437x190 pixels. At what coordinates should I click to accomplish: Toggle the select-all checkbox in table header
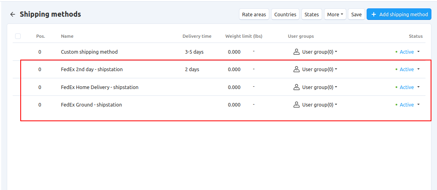pyautogui.click(x=18, y=36)
